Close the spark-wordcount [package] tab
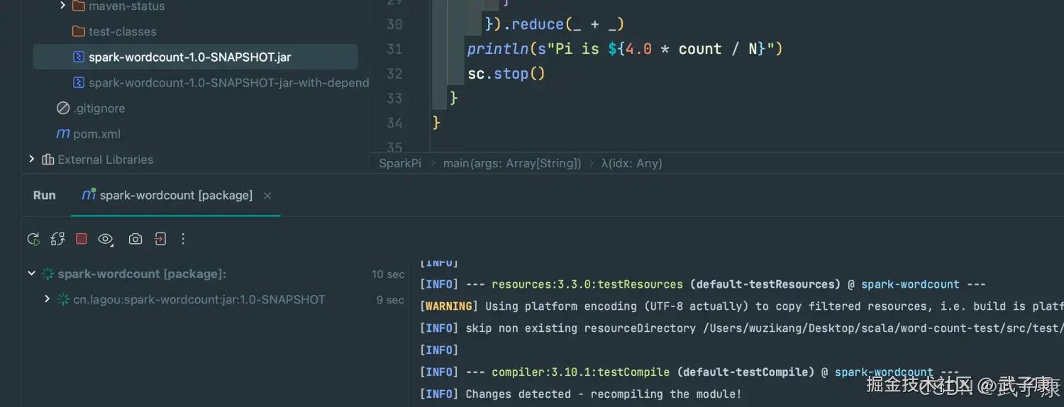The width and height of the screenshot is (1064, 407). [267, 196]
